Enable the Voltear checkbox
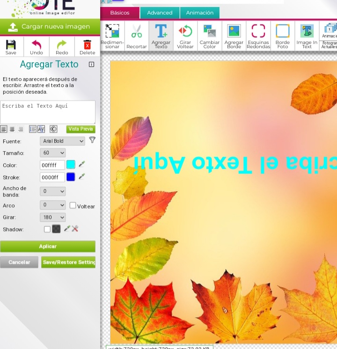The image size is (337, 349). [73, 205]
